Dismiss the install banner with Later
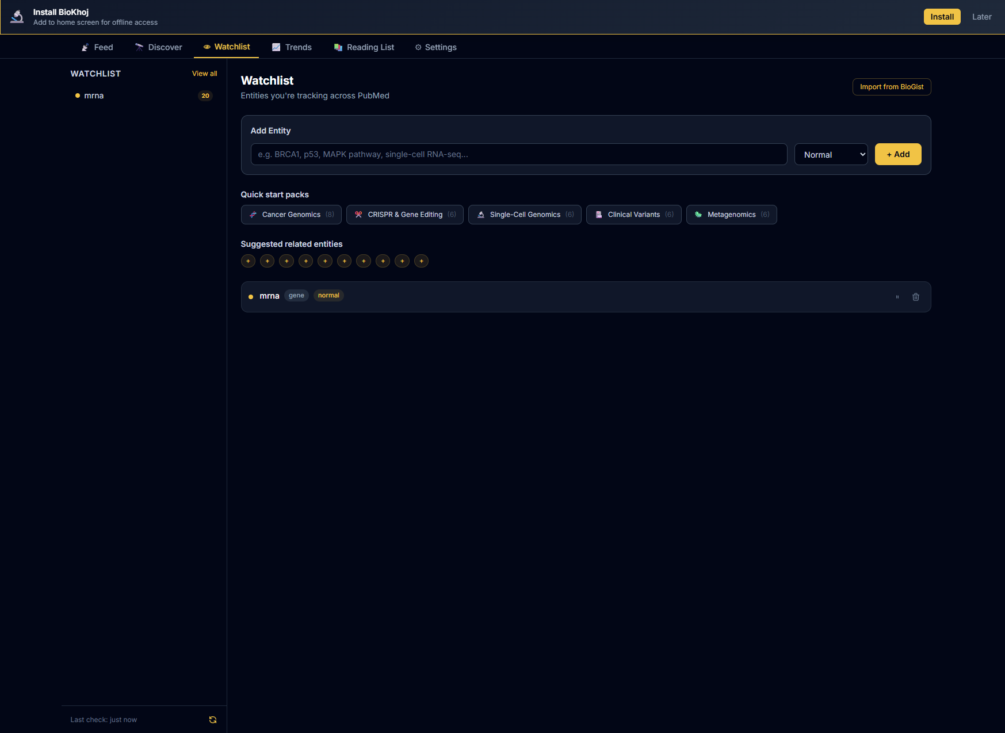 click(x=982, y=17)
